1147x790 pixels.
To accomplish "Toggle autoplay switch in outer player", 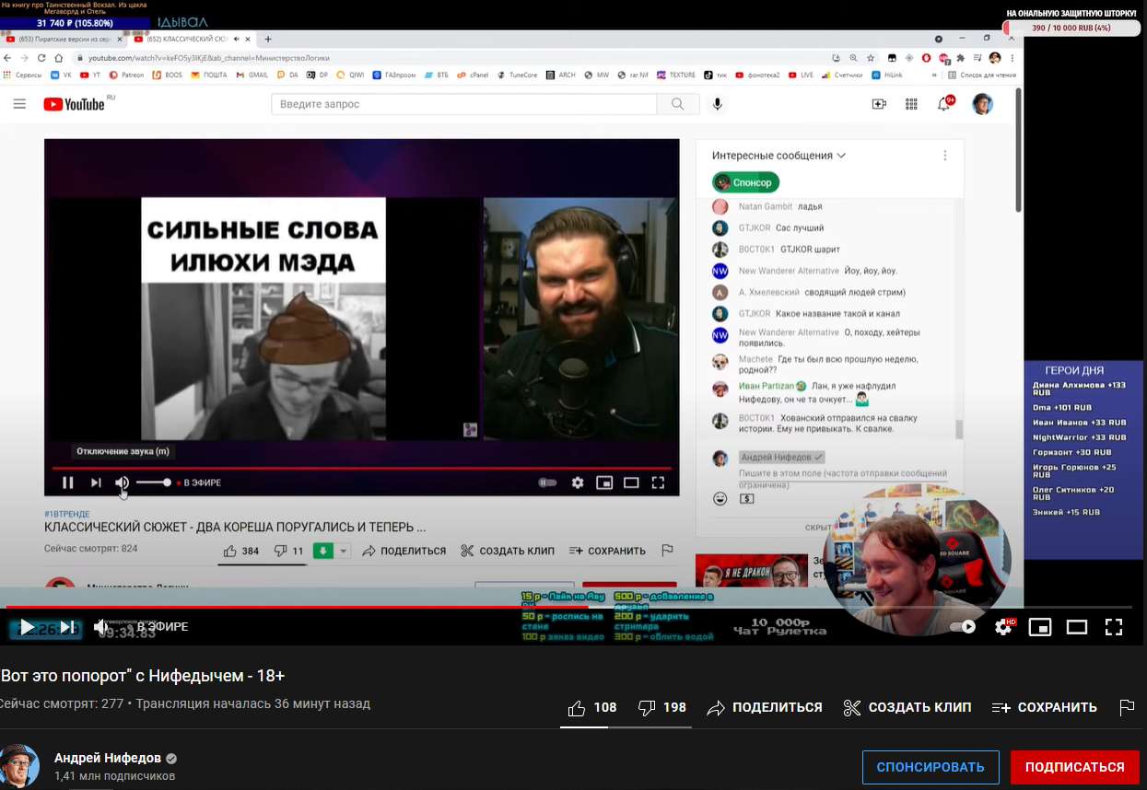I will [x=963, y=627].
